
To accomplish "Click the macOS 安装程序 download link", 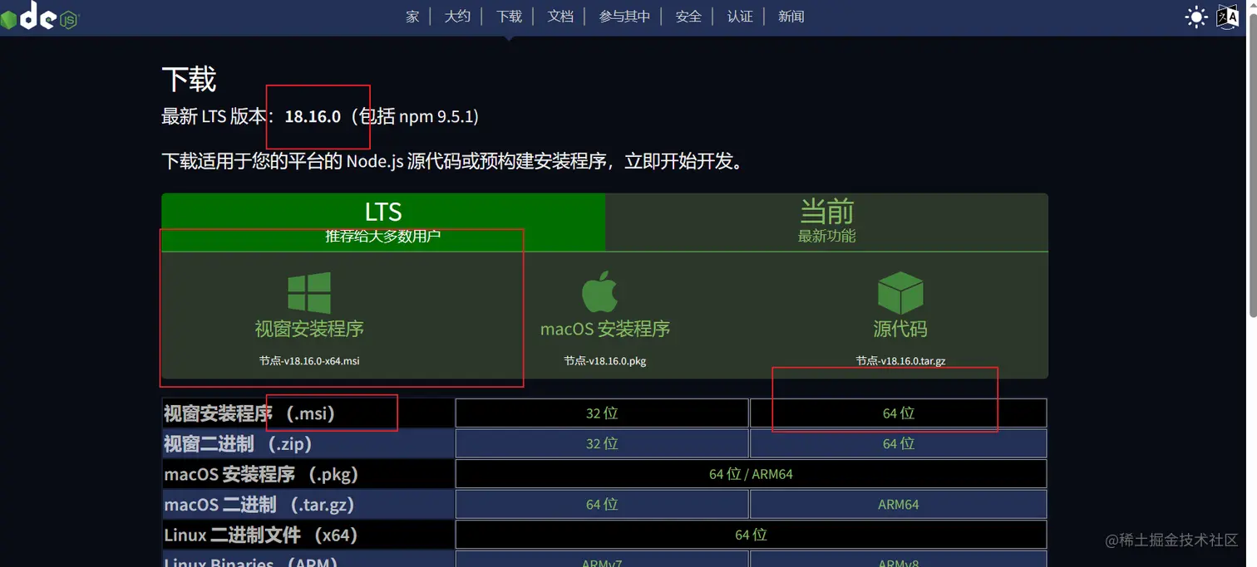I will 605,329.
